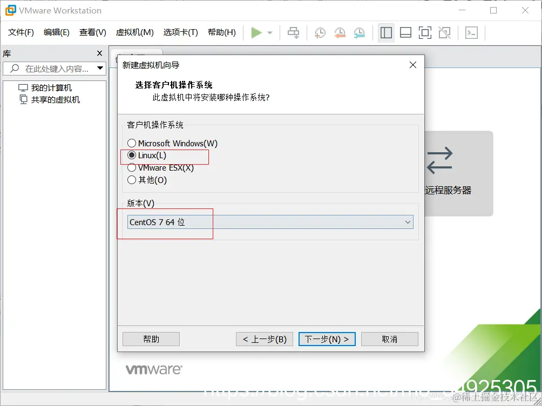
Task: Enter full screen mode icon
Action: pos(425,33)
